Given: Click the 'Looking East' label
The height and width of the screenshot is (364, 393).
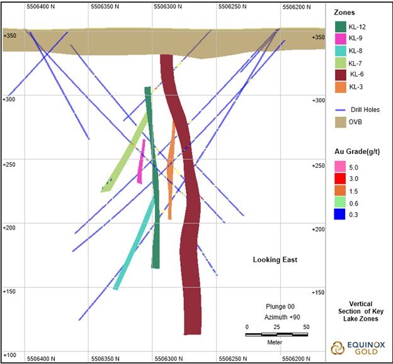Looking at the screenshot, I should coord(275,260).
